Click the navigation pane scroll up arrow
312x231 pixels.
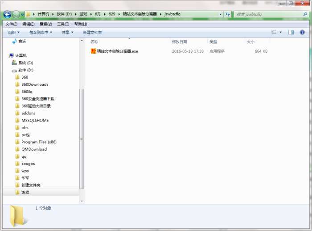click(x=82, y=41)
